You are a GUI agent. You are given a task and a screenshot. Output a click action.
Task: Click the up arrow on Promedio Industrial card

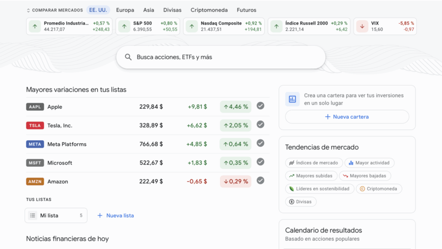pos(35,26)
